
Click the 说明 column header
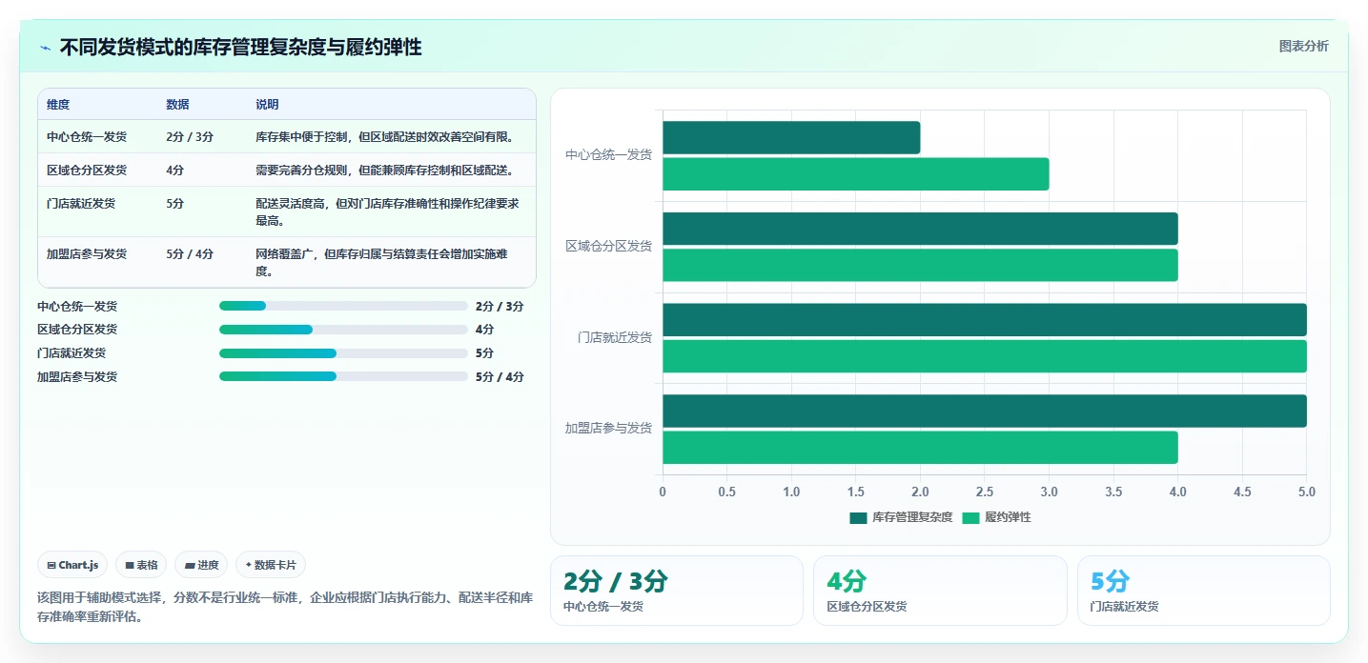(x=267, y=104)
